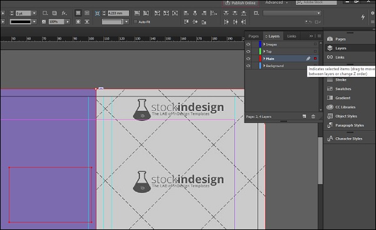
Task: Switch to the Pages tab
Action: [x=253, y=36]
